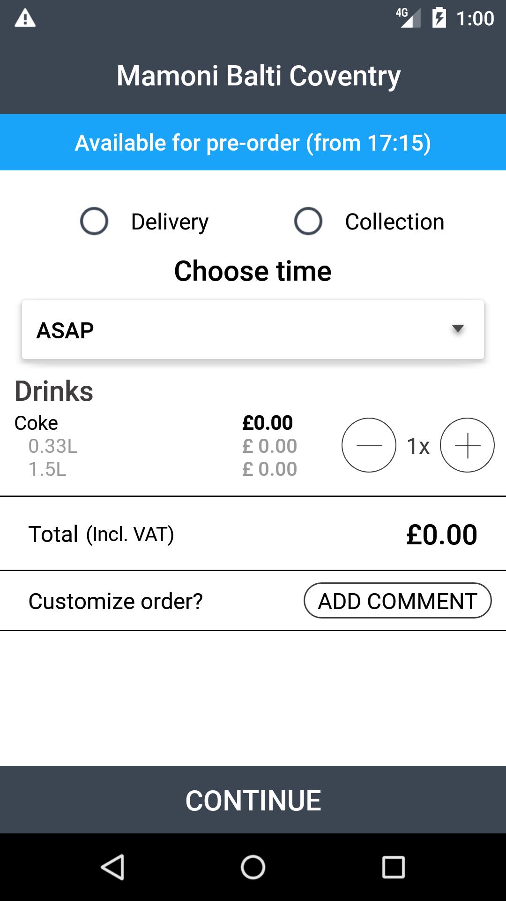
Task: Tap the 4G signal status icon
Action: point(408,18)
